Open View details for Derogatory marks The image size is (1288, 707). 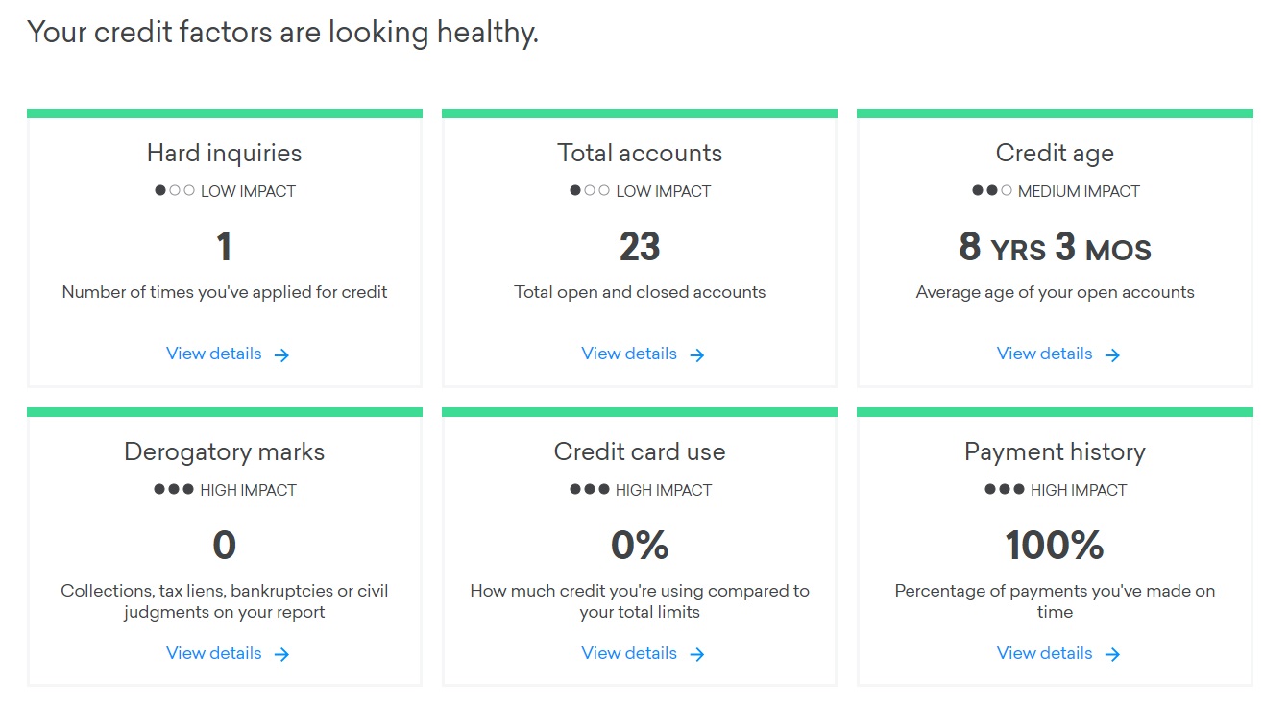(228, 653)
